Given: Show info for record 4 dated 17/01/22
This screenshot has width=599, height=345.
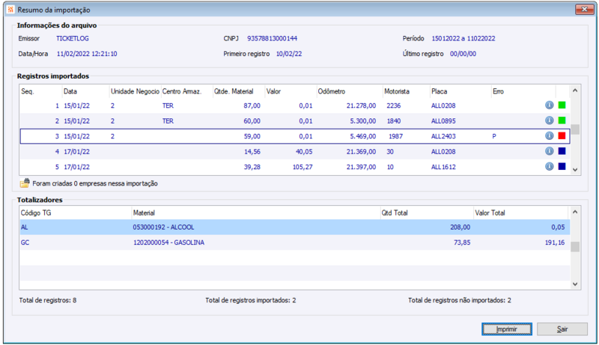Looking at the screenshot, I should click(x=549, y=151).
